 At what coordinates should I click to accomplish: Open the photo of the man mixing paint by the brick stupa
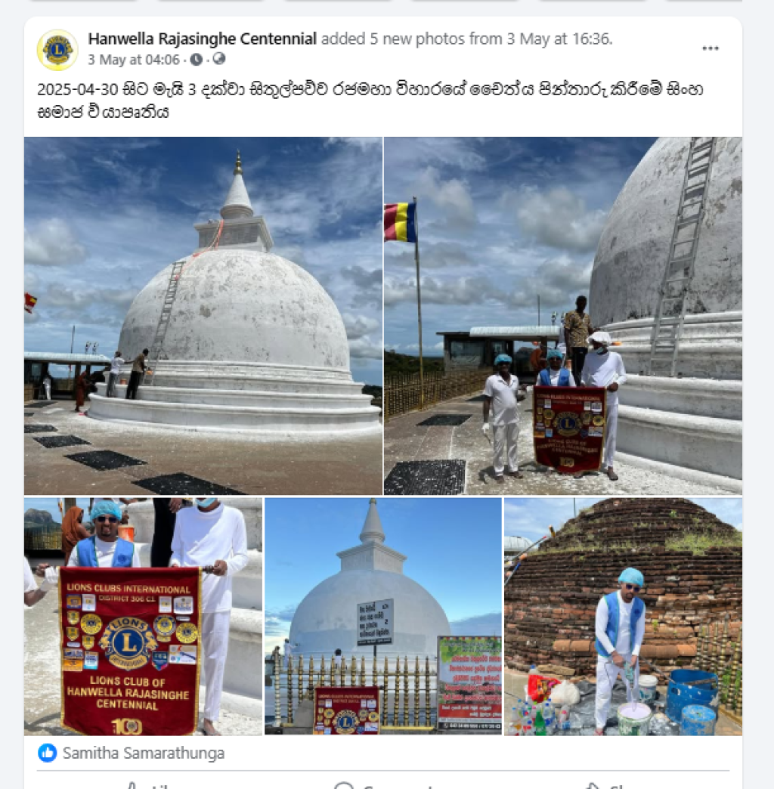[x=623, y=617]
